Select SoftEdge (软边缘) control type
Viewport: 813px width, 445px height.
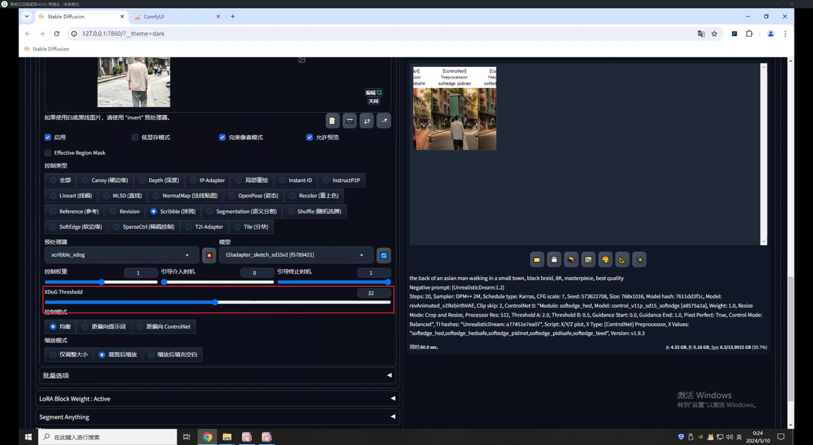click(76, 227)
